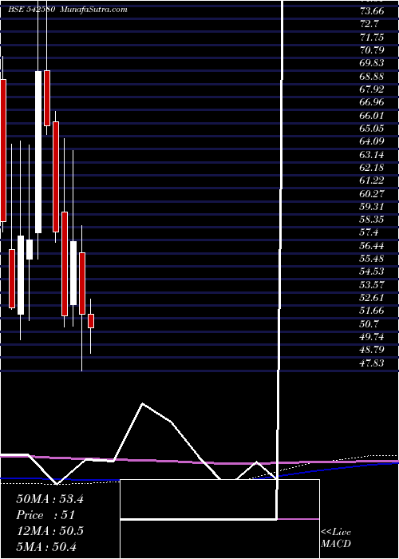Viewport: 399px width, 559px height.
Task: Click the BSE 542580 ticker label
Action: (31, 10)
